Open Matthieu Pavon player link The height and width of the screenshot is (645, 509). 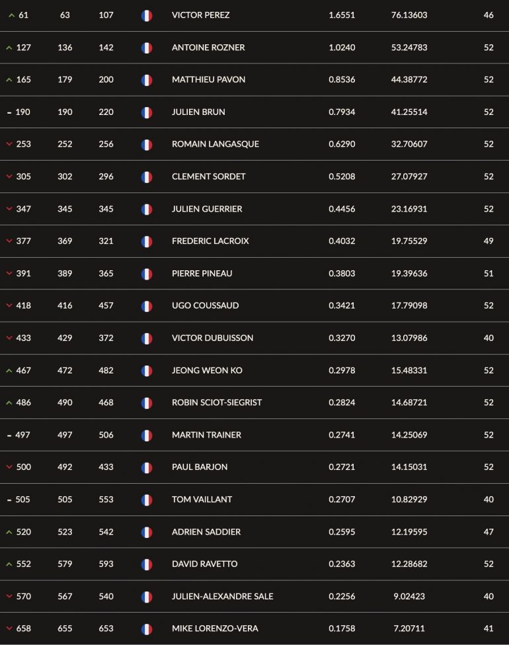click(209, 80)
